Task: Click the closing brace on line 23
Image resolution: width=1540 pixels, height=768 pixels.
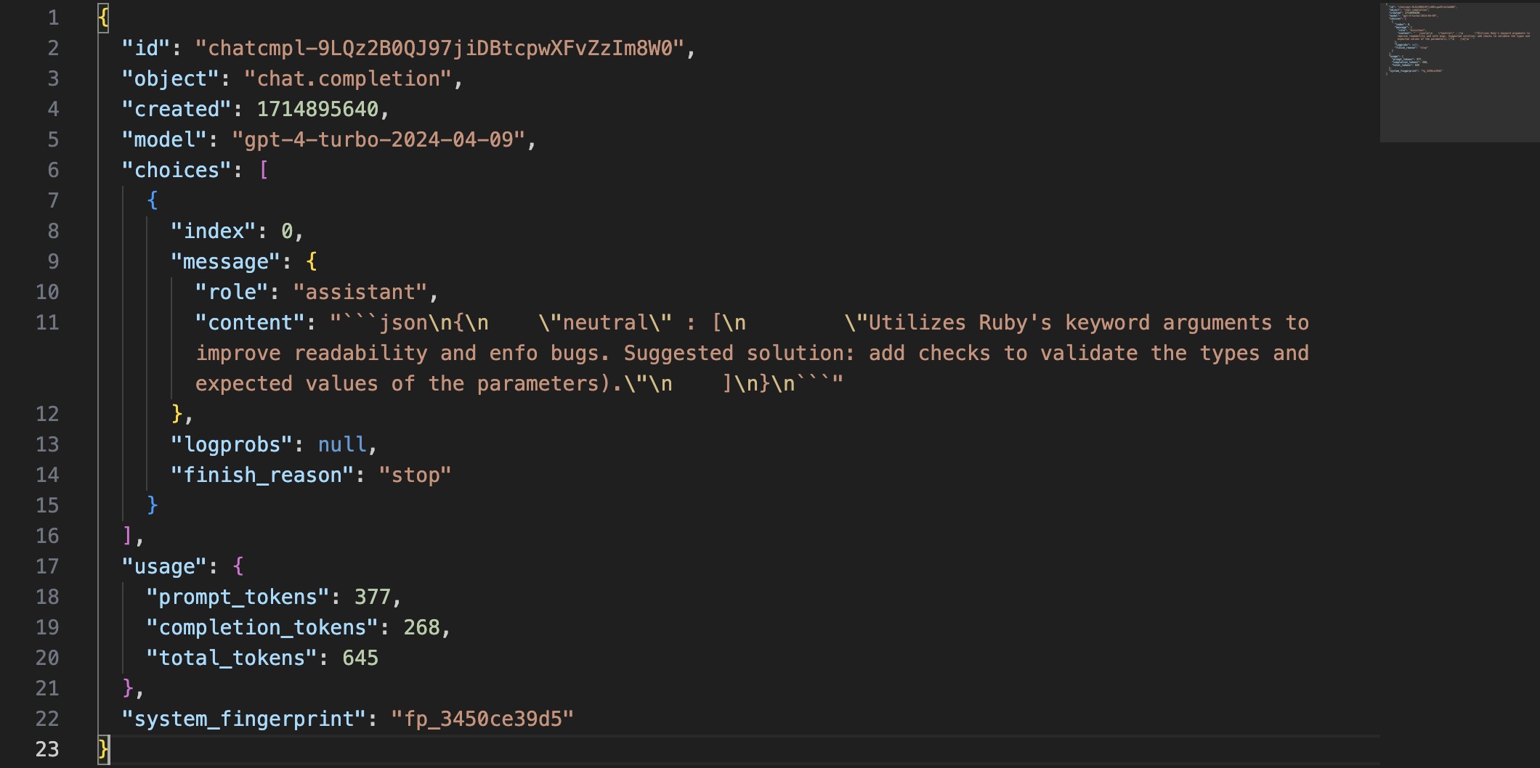Action: pyautogui.click(x=104, y=748)
